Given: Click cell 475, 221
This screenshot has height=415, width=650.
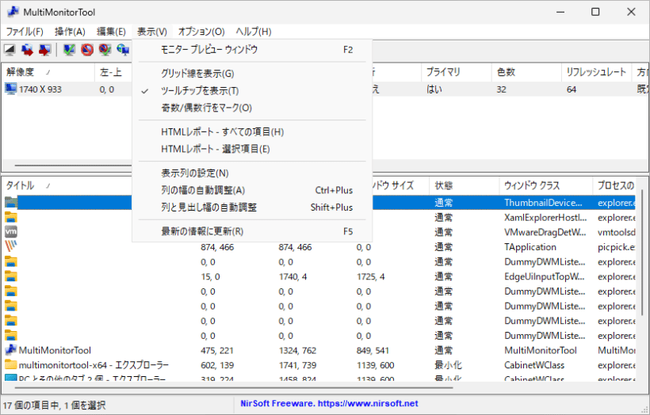Looking at the screenshot, I should point(217,350).
